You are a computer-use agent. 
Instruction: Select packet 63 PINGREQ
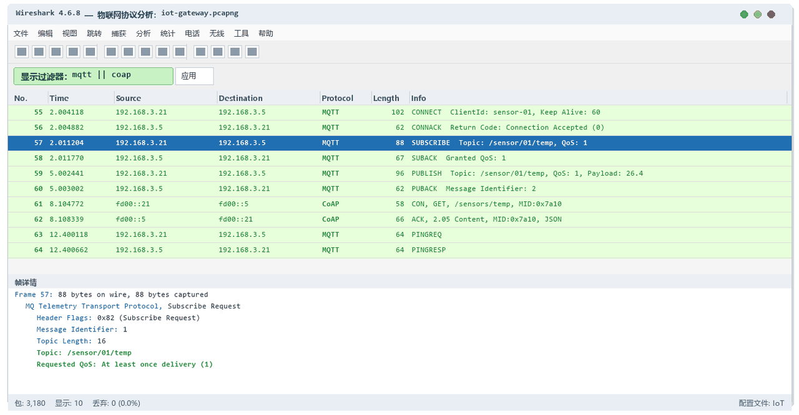tap(399, 234)
